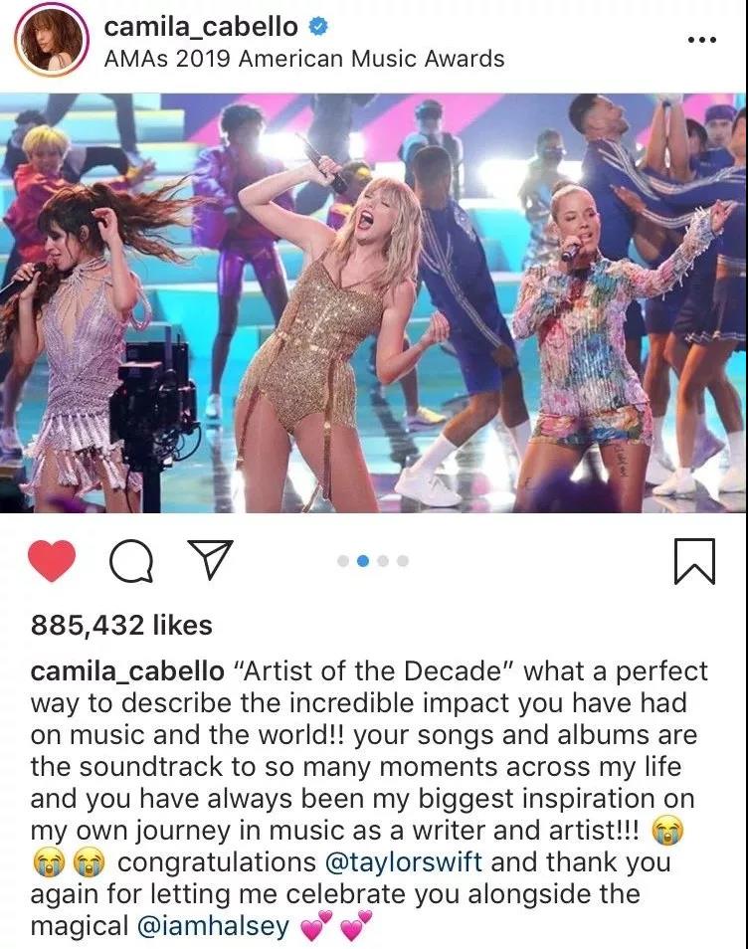Viewport: 748px width, 949px height.
Task: Open AMAs 2019 American Music Awards location
Action: 304,60
